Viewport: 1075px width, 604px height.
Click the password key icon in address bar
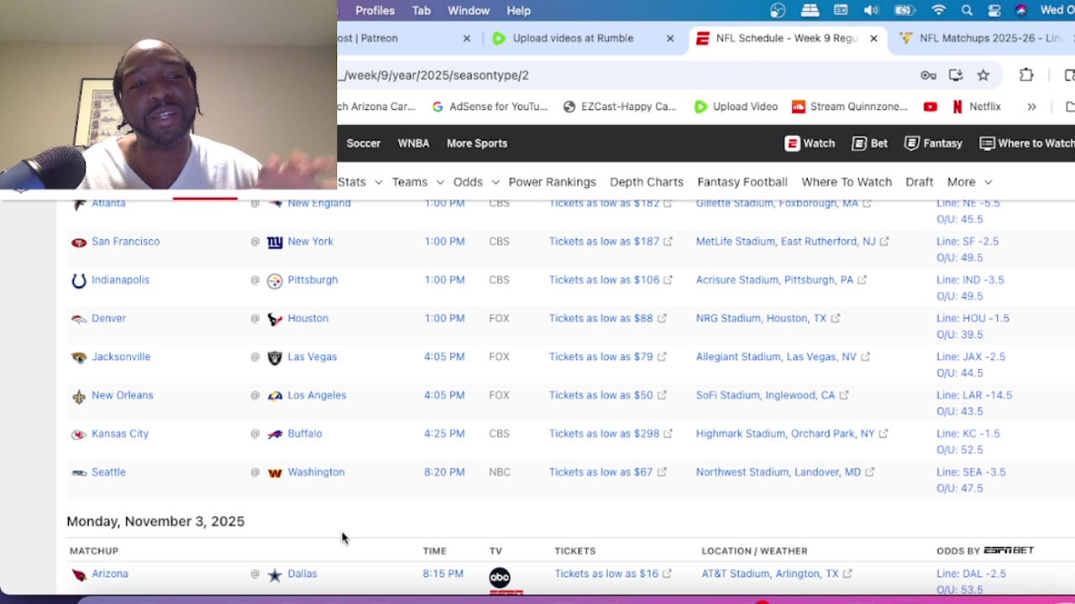pyautogui.click(x=928, y=75)
